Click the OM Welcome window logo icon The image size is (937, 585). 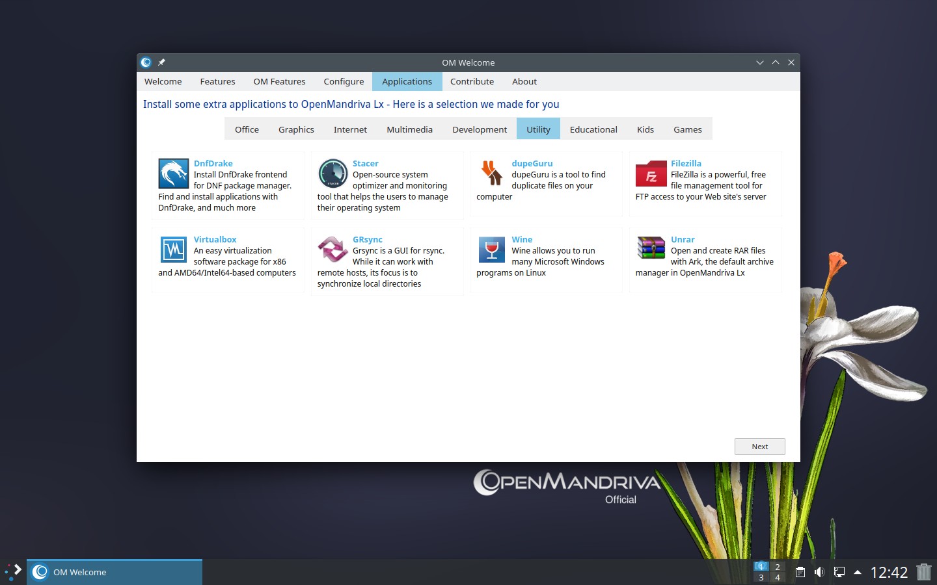point(146,62)
